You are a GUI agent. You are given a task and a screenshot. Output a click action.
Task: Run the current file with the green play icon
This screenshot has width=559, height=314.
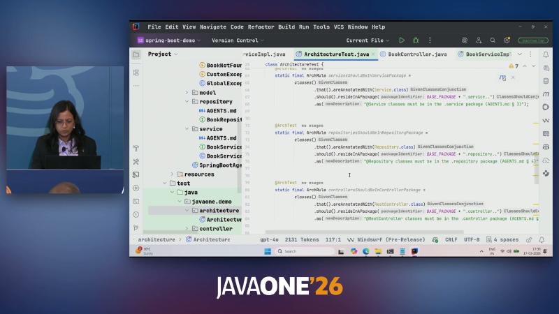(402, 40)
